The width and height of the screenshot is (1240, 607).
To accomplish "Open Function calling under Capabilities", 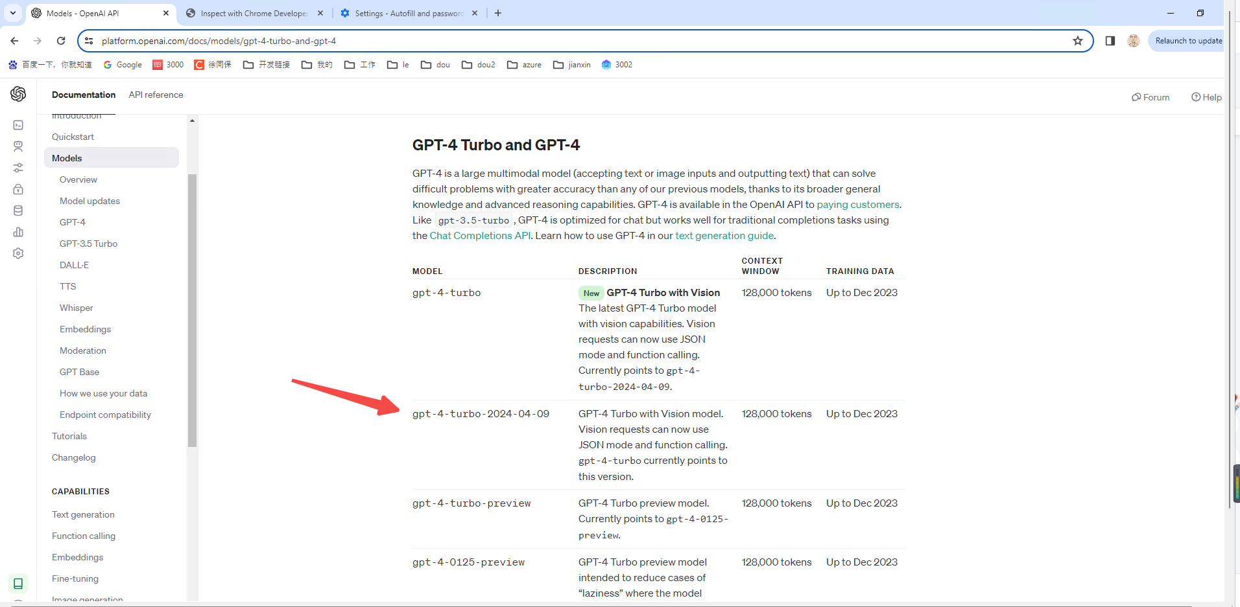I will point(84,536).
